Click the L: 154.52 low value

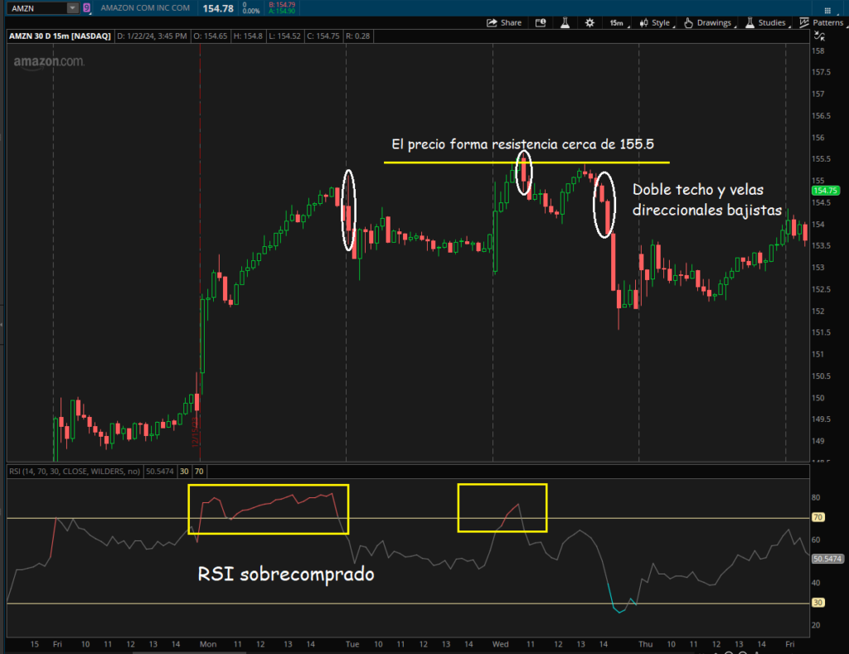[x=285, y=36]
